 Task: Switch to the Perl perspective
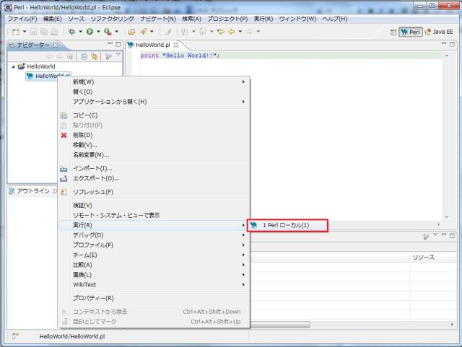coord(411,32)
